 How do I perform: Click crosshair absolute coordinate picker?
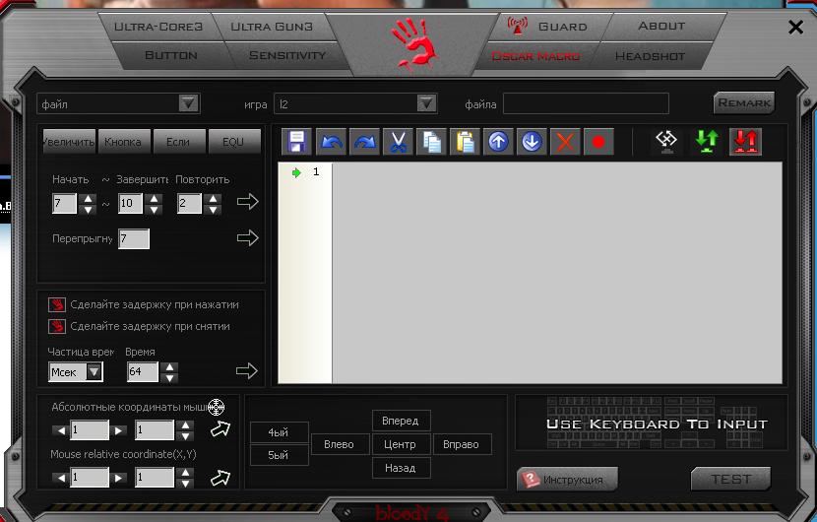tap(217, 408)
